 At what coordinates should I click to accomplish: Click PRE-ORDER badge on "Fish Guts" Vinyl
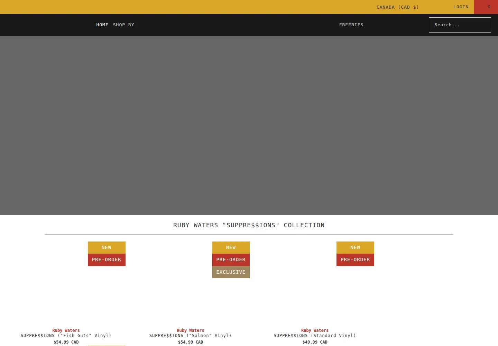point(107,260)
